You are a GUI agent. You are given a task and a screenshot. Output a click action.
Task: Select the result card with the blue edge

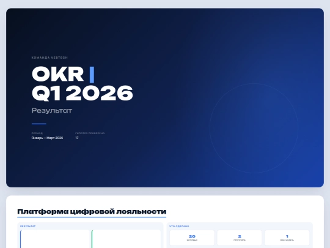[55, 239]
